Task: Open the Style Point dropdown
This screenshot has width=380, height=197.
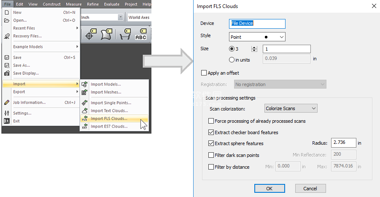Action: click(x=257, y=37)
